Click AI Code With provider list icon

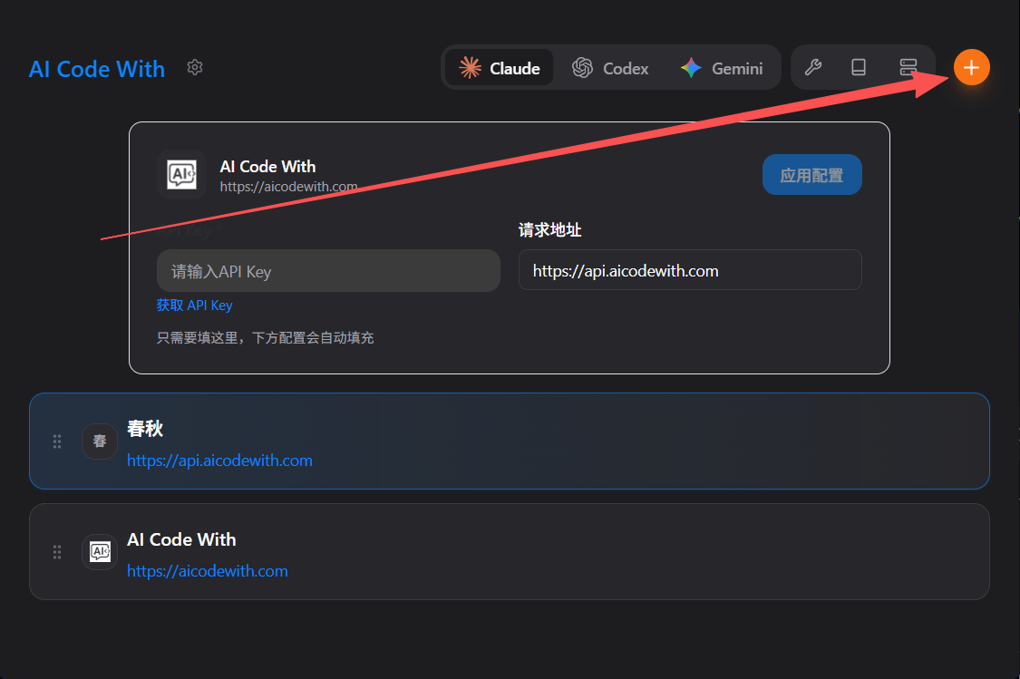(x=100, y=551)
